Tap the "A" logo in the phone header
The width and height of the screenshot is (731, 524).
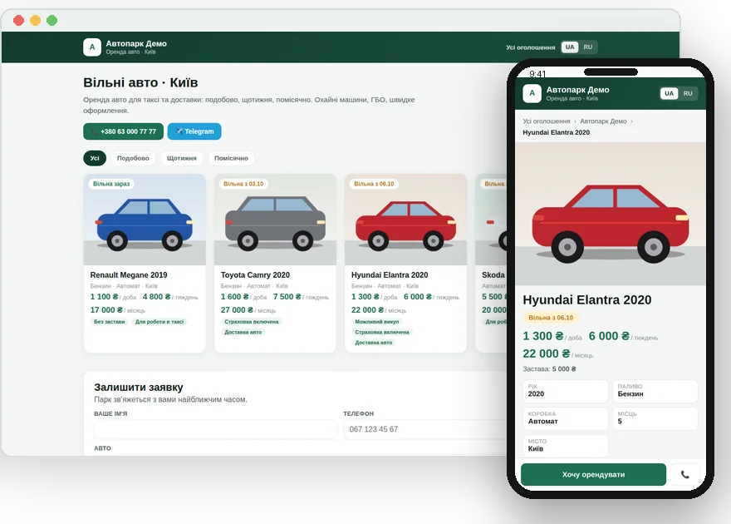coord(532,93)
